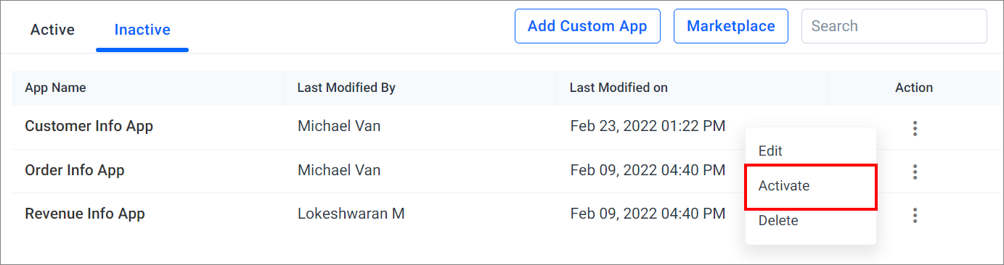Switch to the Active tab
This screenshot has height=265, width=1004.
coord(52,30)
